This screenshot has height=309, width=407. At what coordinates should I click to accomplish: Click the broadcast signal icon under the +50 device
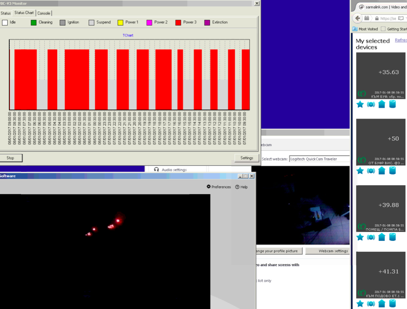371,171
